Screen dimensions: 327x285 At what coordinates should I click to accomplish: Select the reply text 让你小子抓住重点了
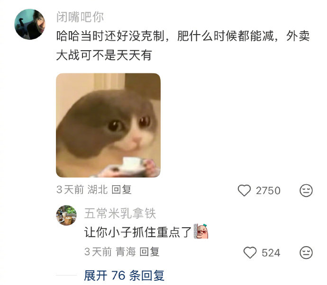137,232
